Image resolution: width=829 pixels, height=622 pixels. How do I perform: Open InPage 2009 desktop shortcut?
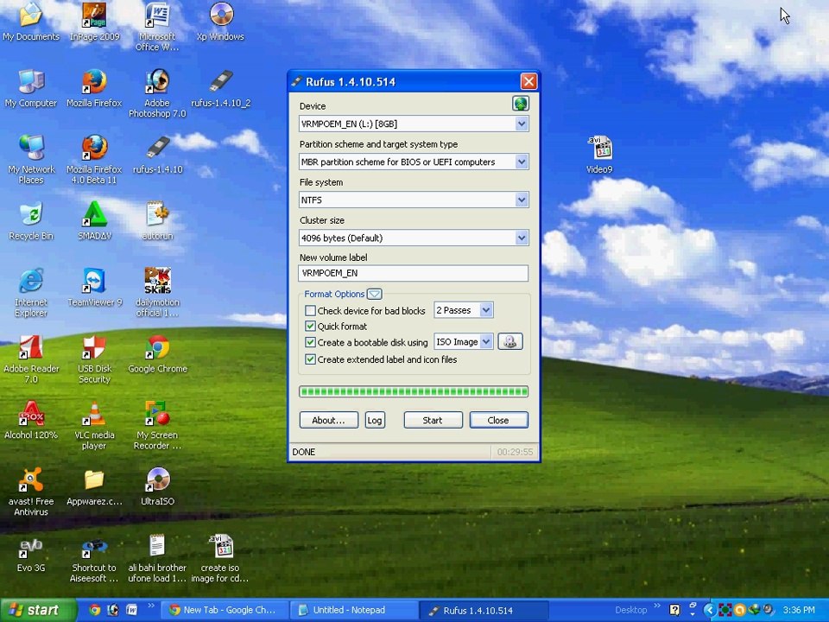[95, 22]
